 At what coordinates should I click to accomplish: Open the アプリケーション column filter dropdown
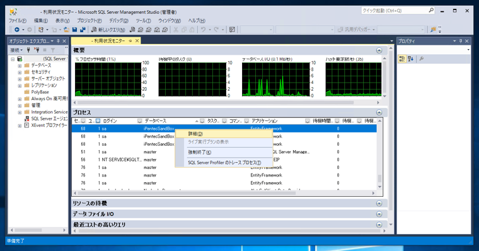[308, 121]
